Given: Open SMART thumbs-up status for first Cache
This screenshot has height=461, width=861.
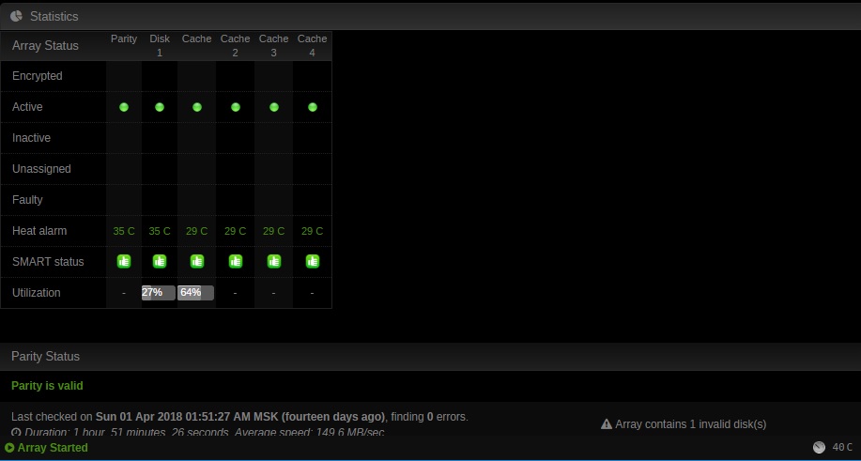Looking at the screenshot, I should pyautogui.click(x=196, y=262).
